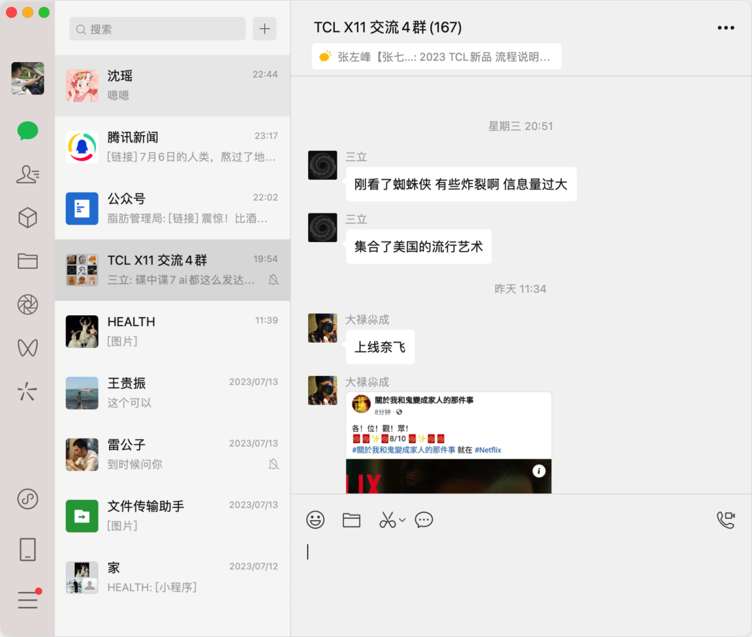Open the settings hamburger menu icon
The width and height of the screenshot is (752, 637).
click(28, 600)
